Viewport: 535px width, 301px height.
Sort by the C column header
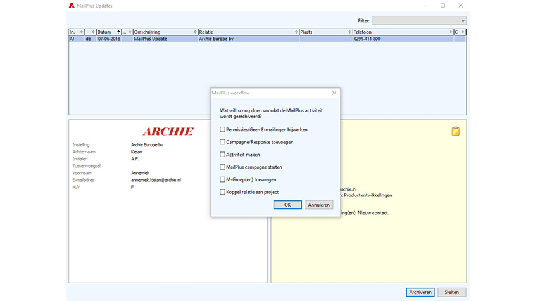(460, 32)
